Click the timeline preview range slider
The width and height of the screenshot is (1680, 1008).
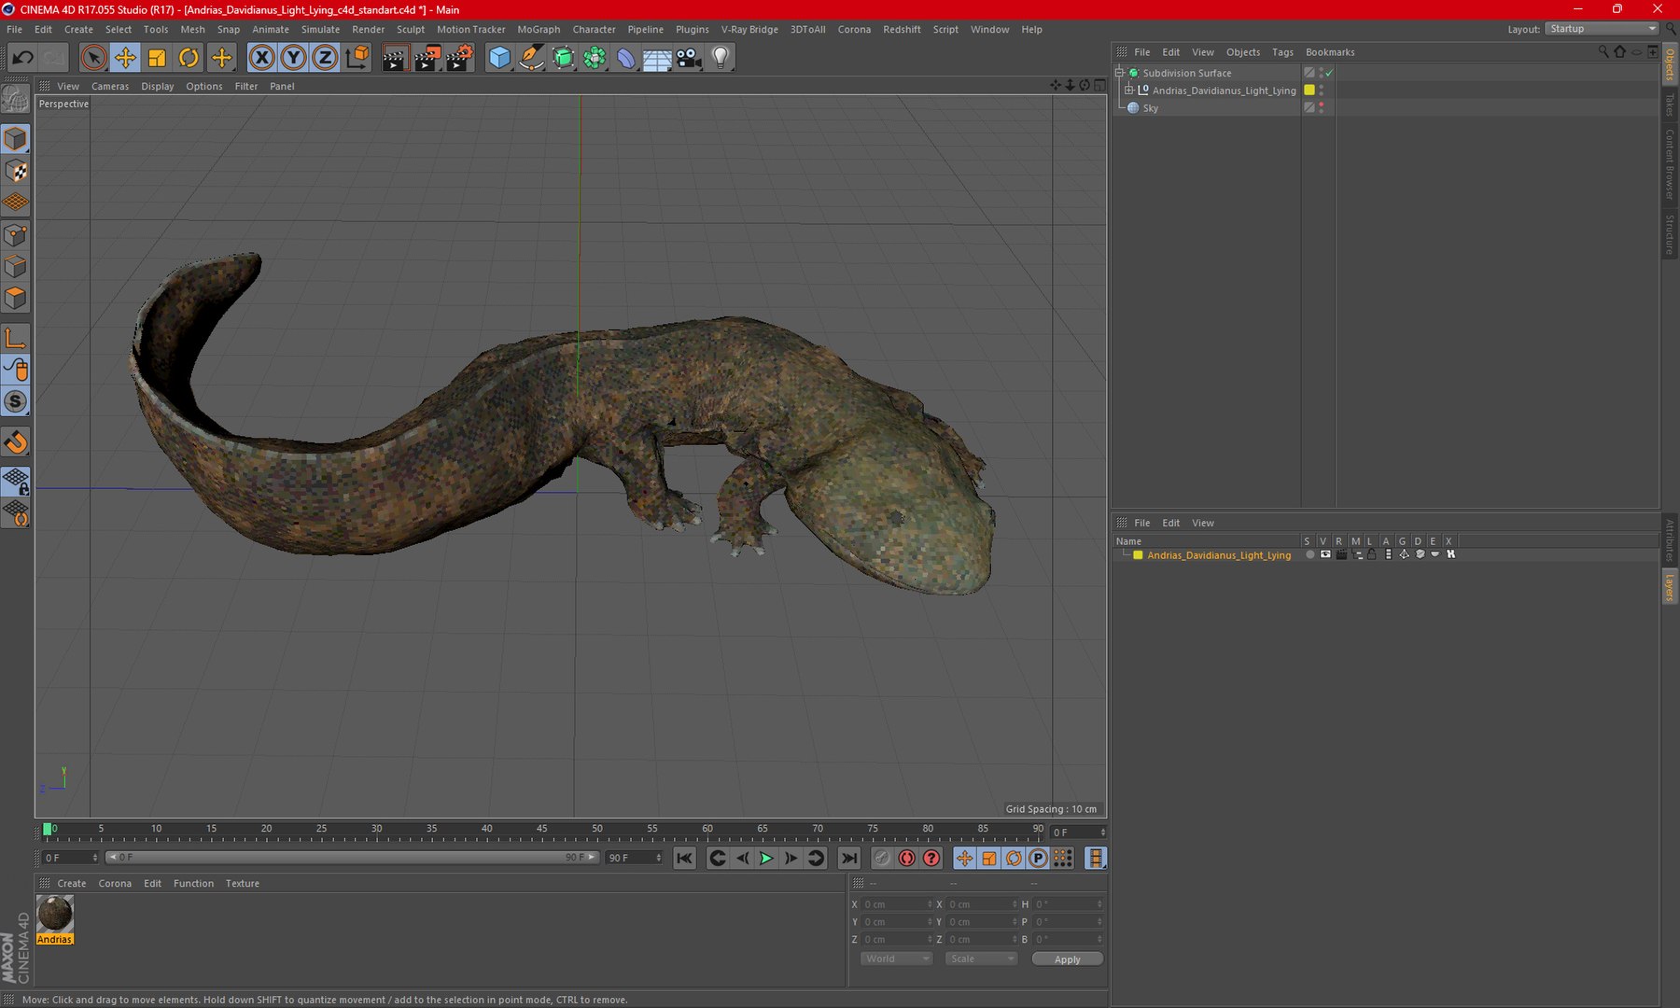click(x=351, y=858)
